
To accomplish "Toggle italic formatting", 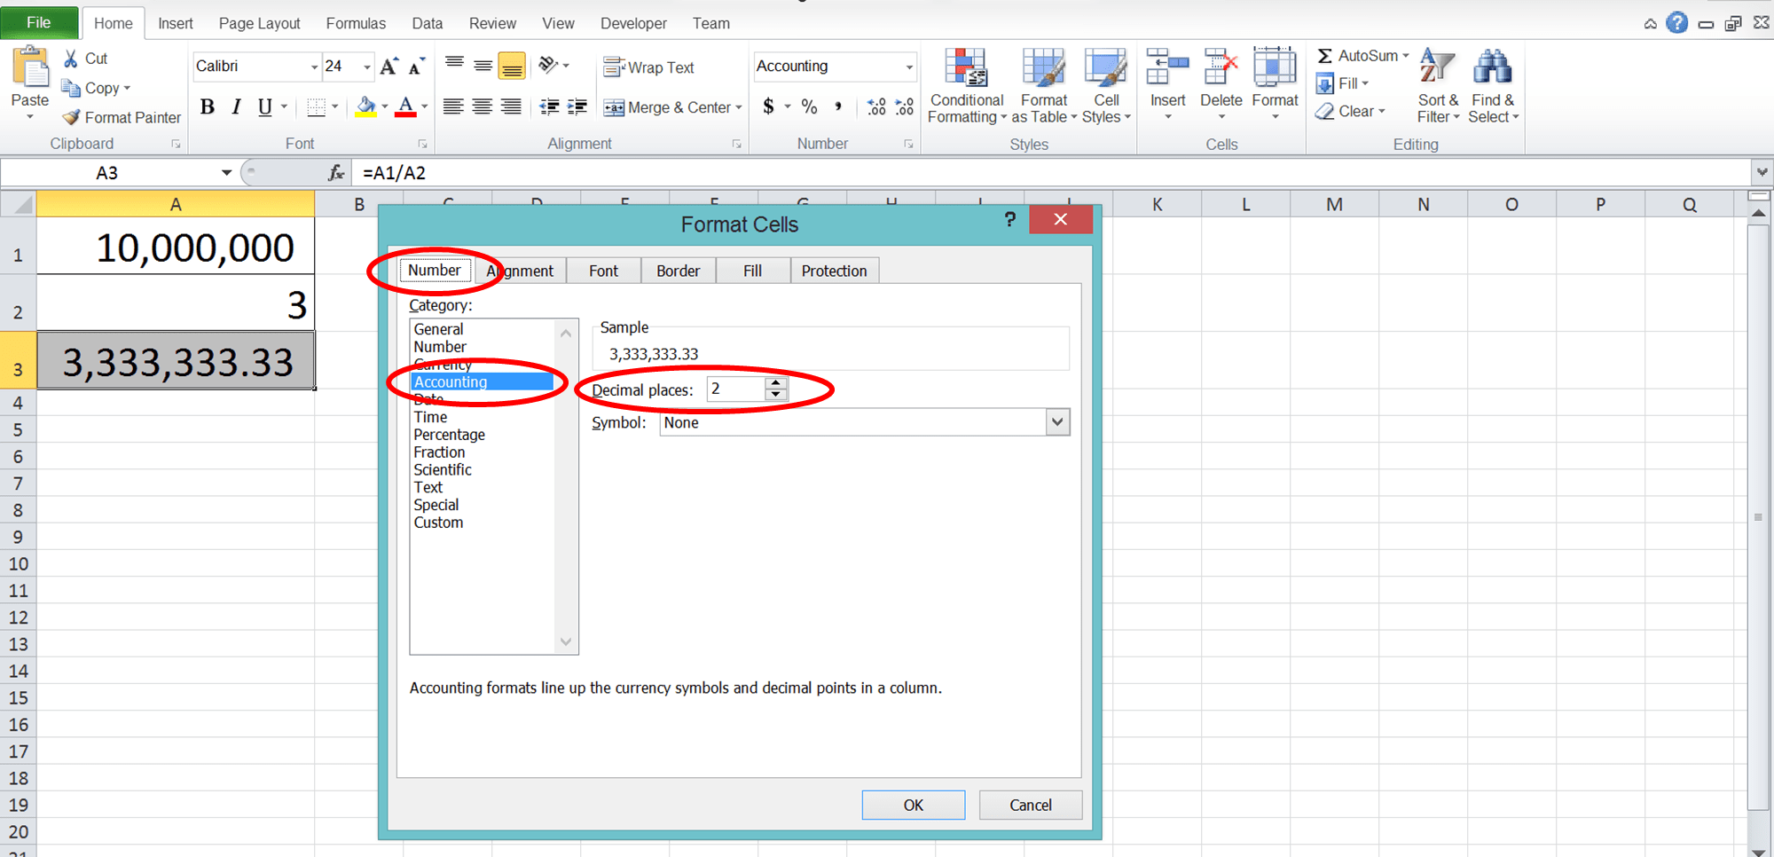I will (x=236, y=106).
